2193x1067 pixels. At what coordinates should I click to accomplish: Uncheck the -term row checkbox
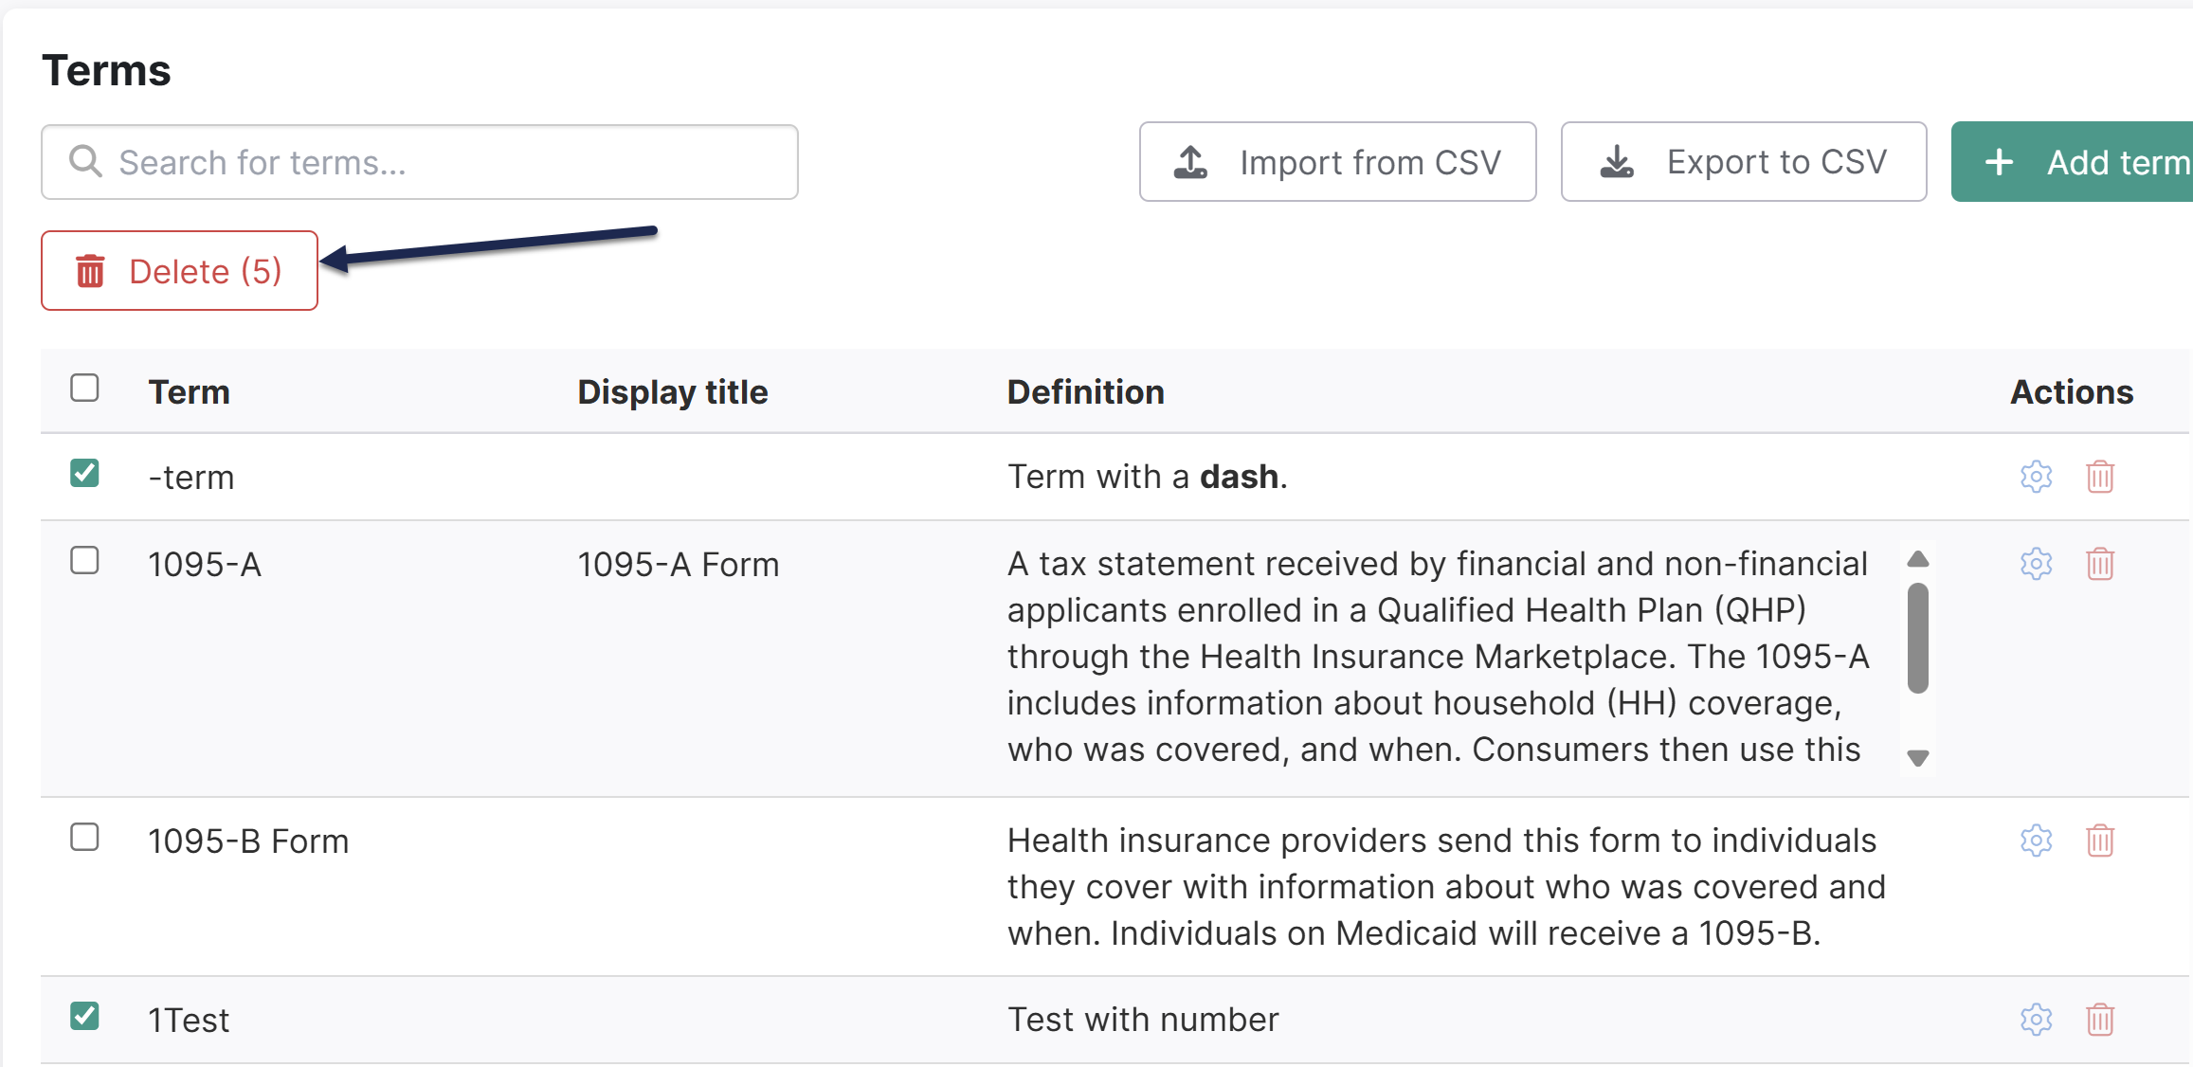pyautogui.click(x=84, y=473)
